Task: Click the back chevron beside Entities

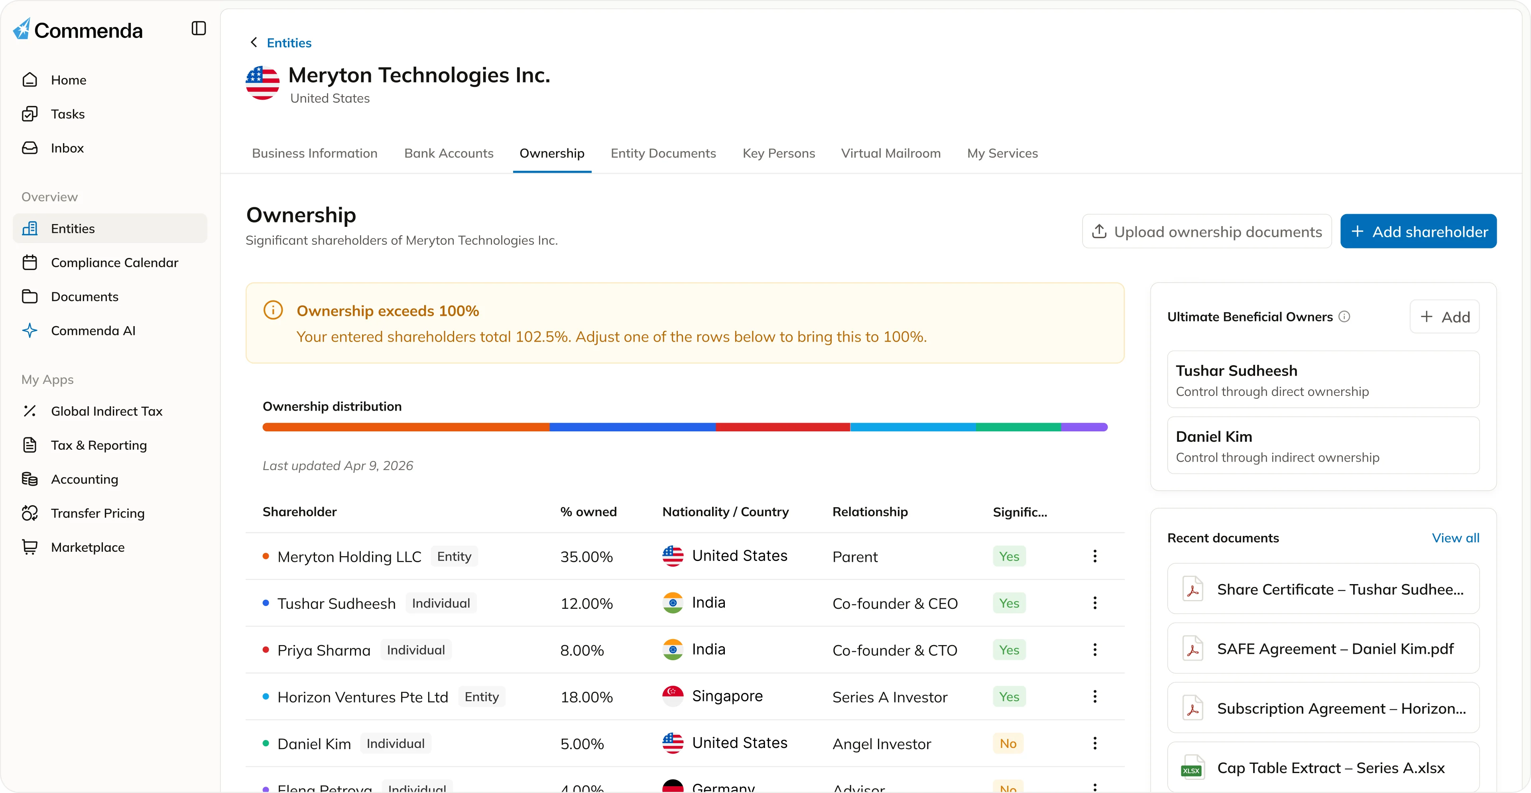Action: [254, 42]
